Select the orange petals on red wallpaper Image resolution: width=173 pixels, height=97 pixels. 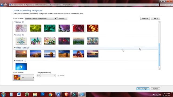coord(93,28)
